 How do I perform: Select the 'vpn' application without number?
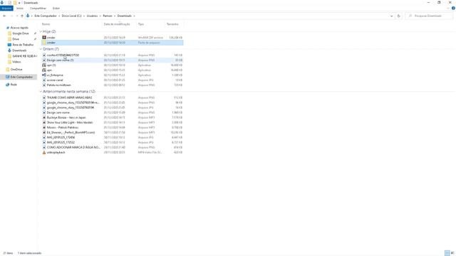[x=49, y=70]
